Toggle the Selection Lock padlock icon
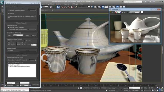 click(x=78, y=88)
